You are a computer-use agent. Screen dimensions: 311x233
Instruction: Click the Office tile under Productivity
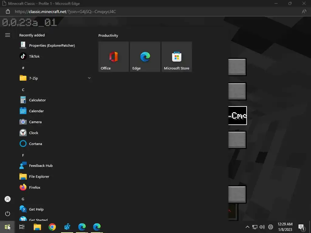pyautogui.click(x=114, y=57)
